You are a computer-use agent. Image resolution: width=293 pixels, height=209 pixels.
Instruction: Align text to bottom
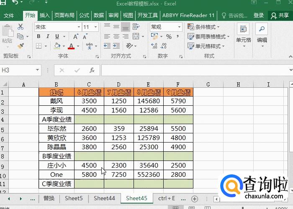coord(126,27)
